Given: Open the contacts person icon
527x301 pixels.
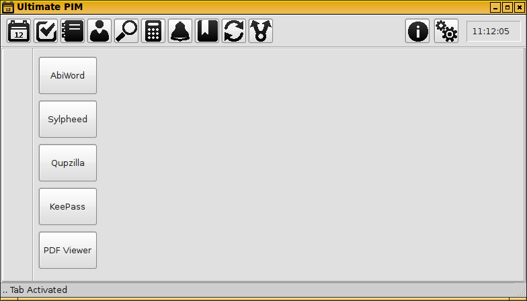Looking at the screenshot, I should 99,31.
